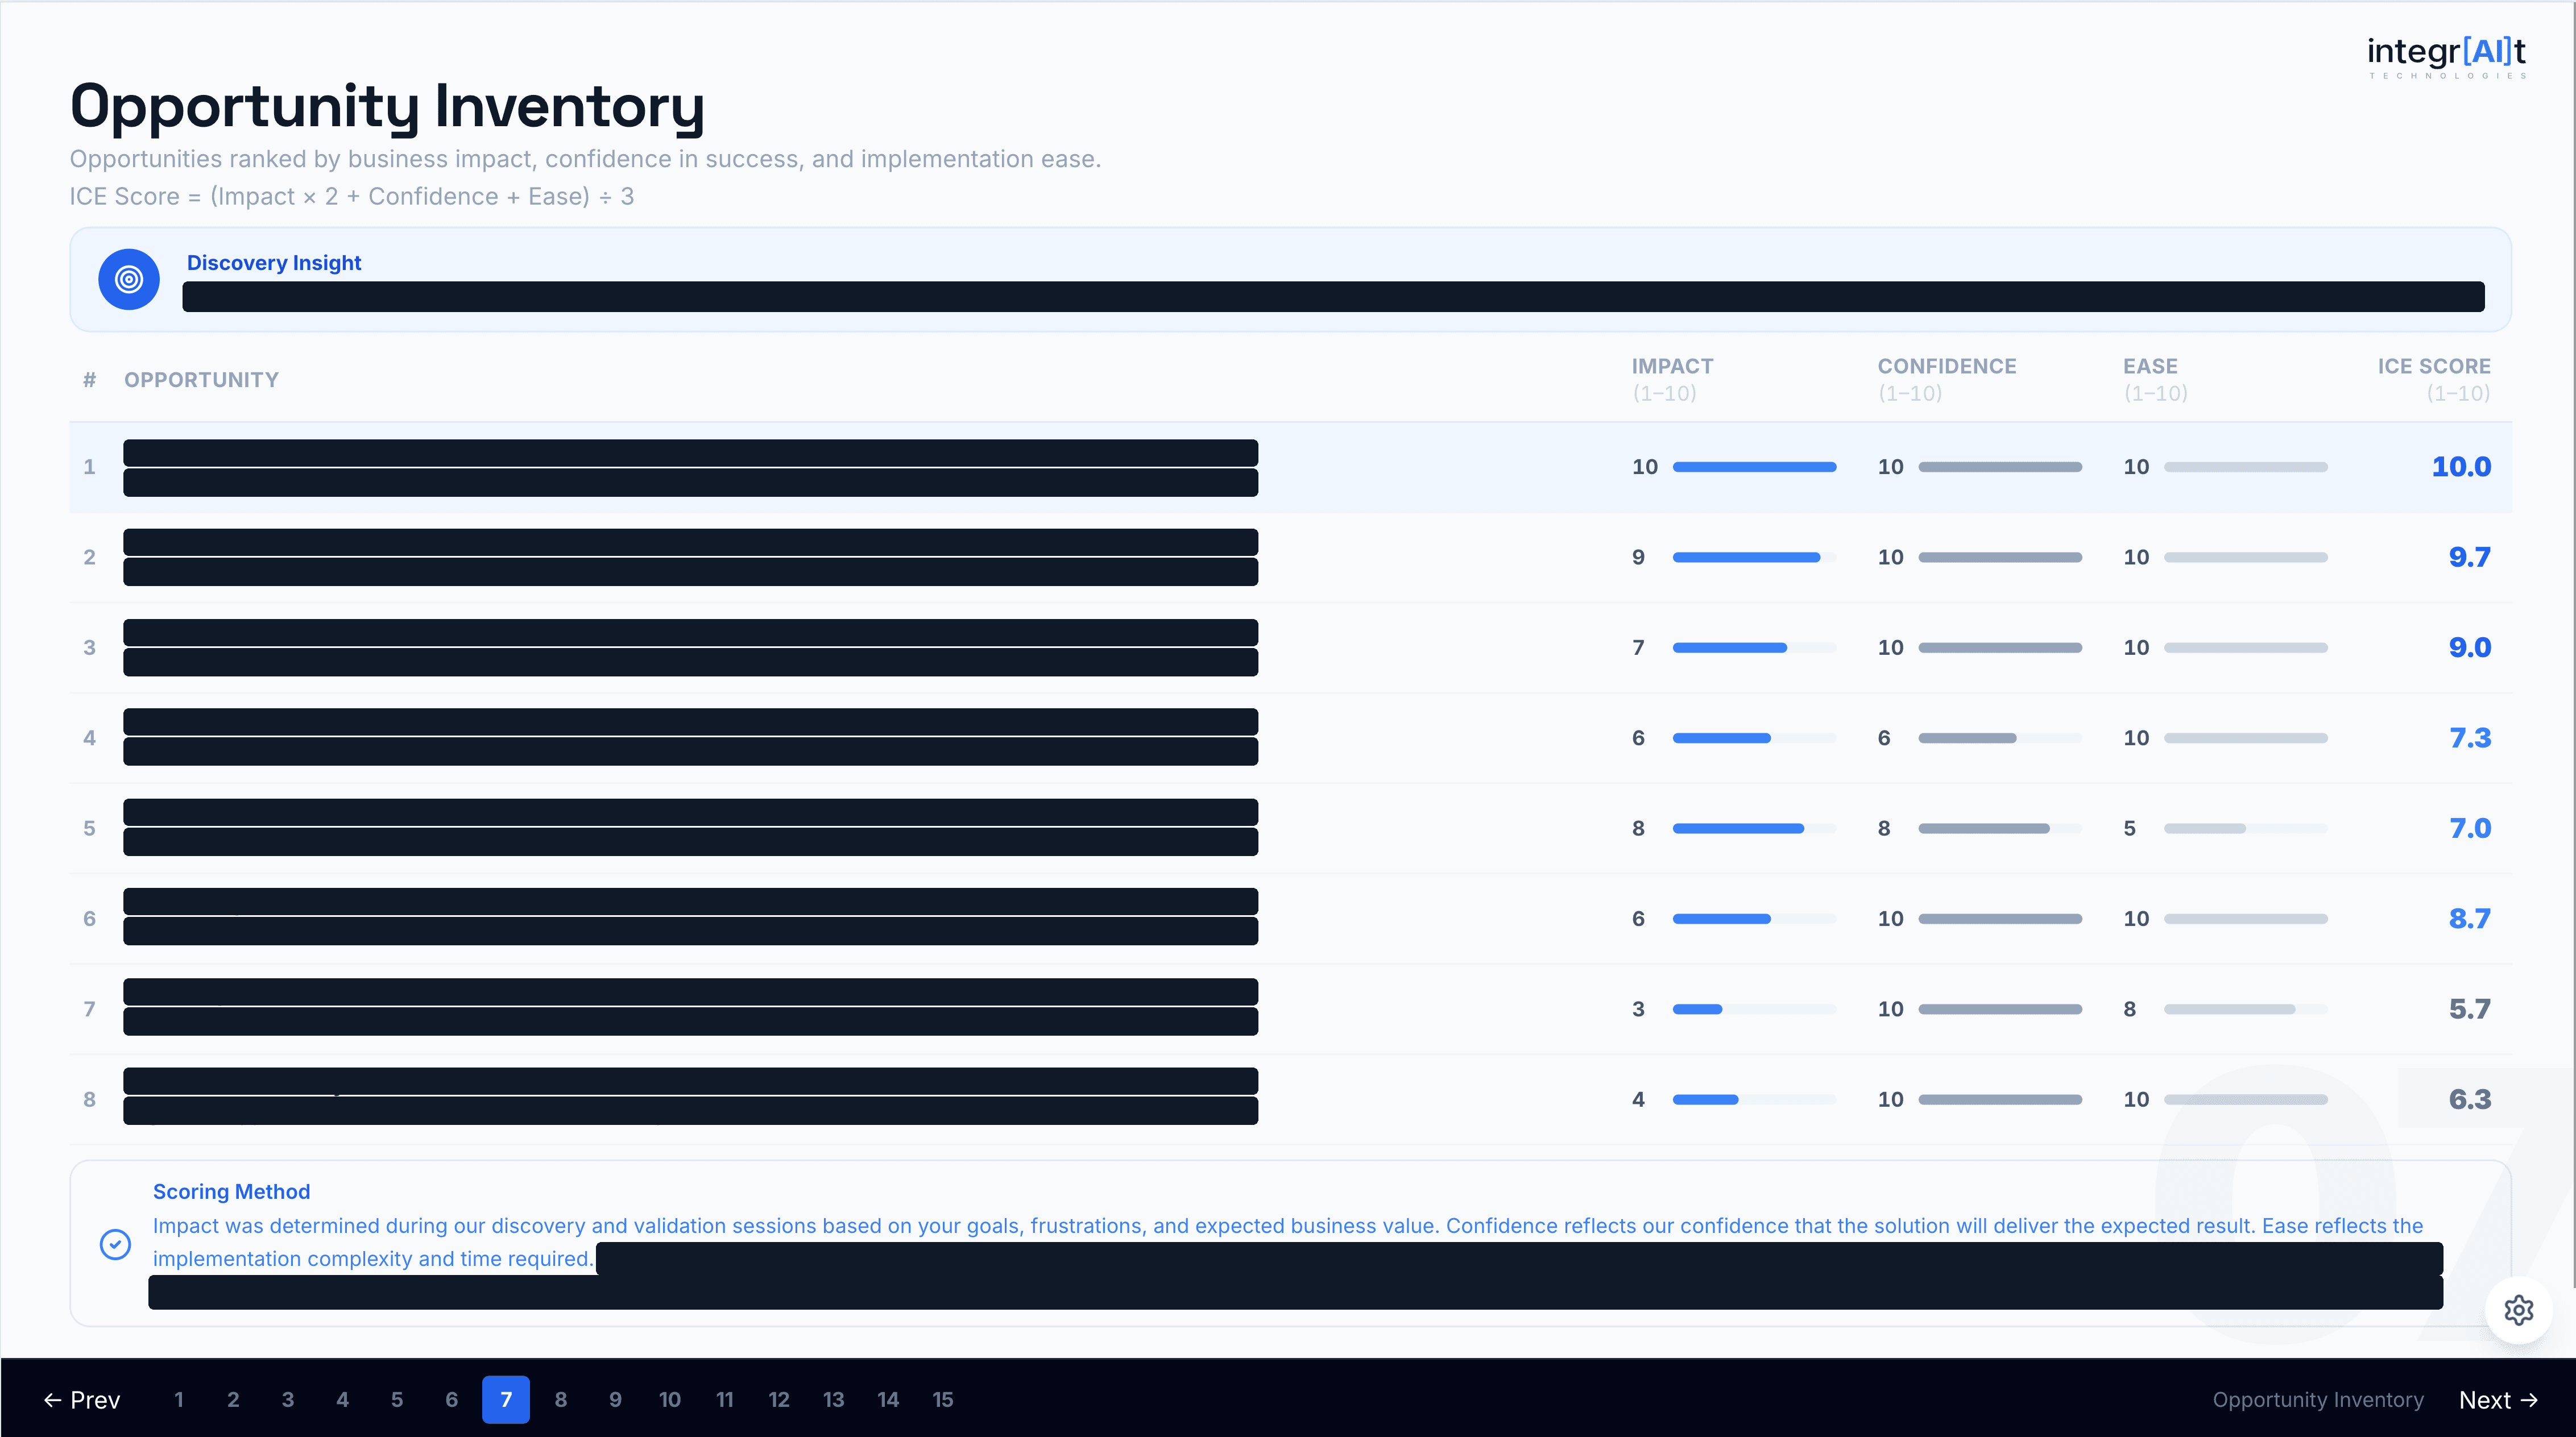Click Impact value 9 in row 2
The width and height of the screenshot is (2576, 1437).
coord(1638,556)
